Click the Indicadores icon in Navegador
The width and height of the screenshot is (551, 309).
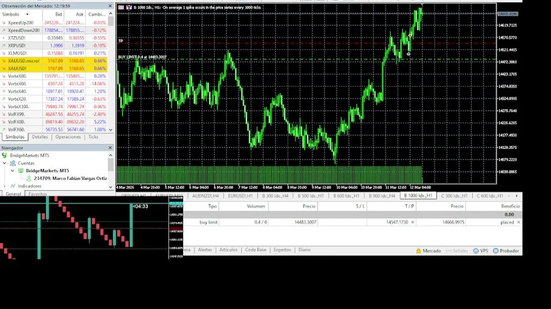click(13, 186)
